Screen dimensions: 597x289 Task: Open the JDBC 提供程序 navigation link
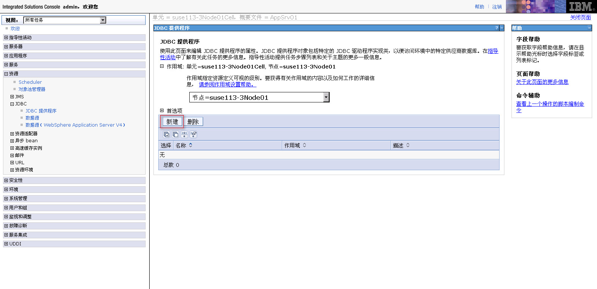coord(41,111)
